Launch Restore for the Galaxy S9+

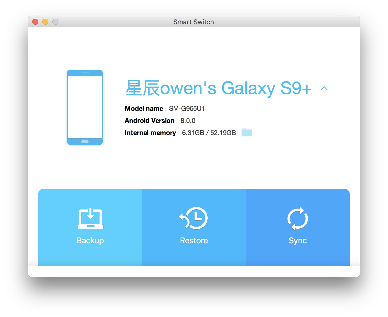pyautogui.click(x=193, y=227)
